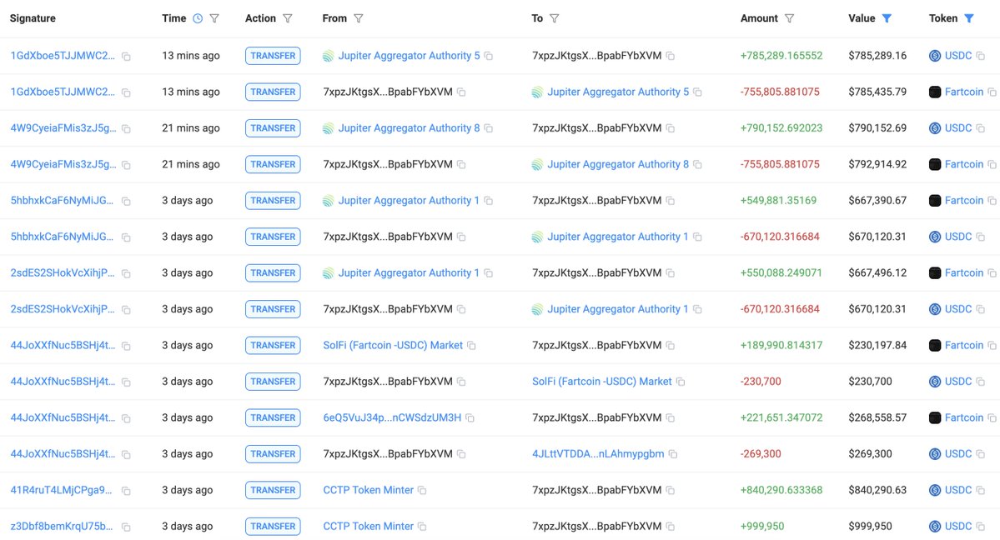The width and height of the screenshot is (1000, 540).
Task: Click TRANSFER badge in +785,289.165552 row
Action: click(x=273, y=56)
